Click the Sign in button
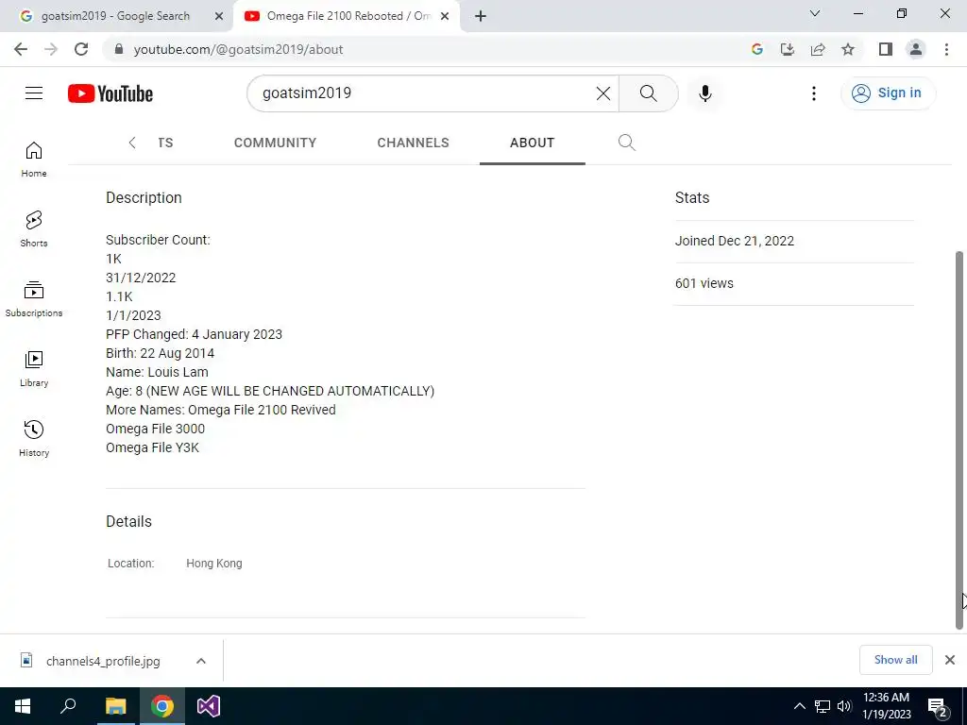967x725 pixels. click(888, 93)
